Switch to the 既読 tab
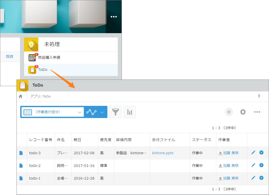Screen dimensions: 269x195 [10, 56]
